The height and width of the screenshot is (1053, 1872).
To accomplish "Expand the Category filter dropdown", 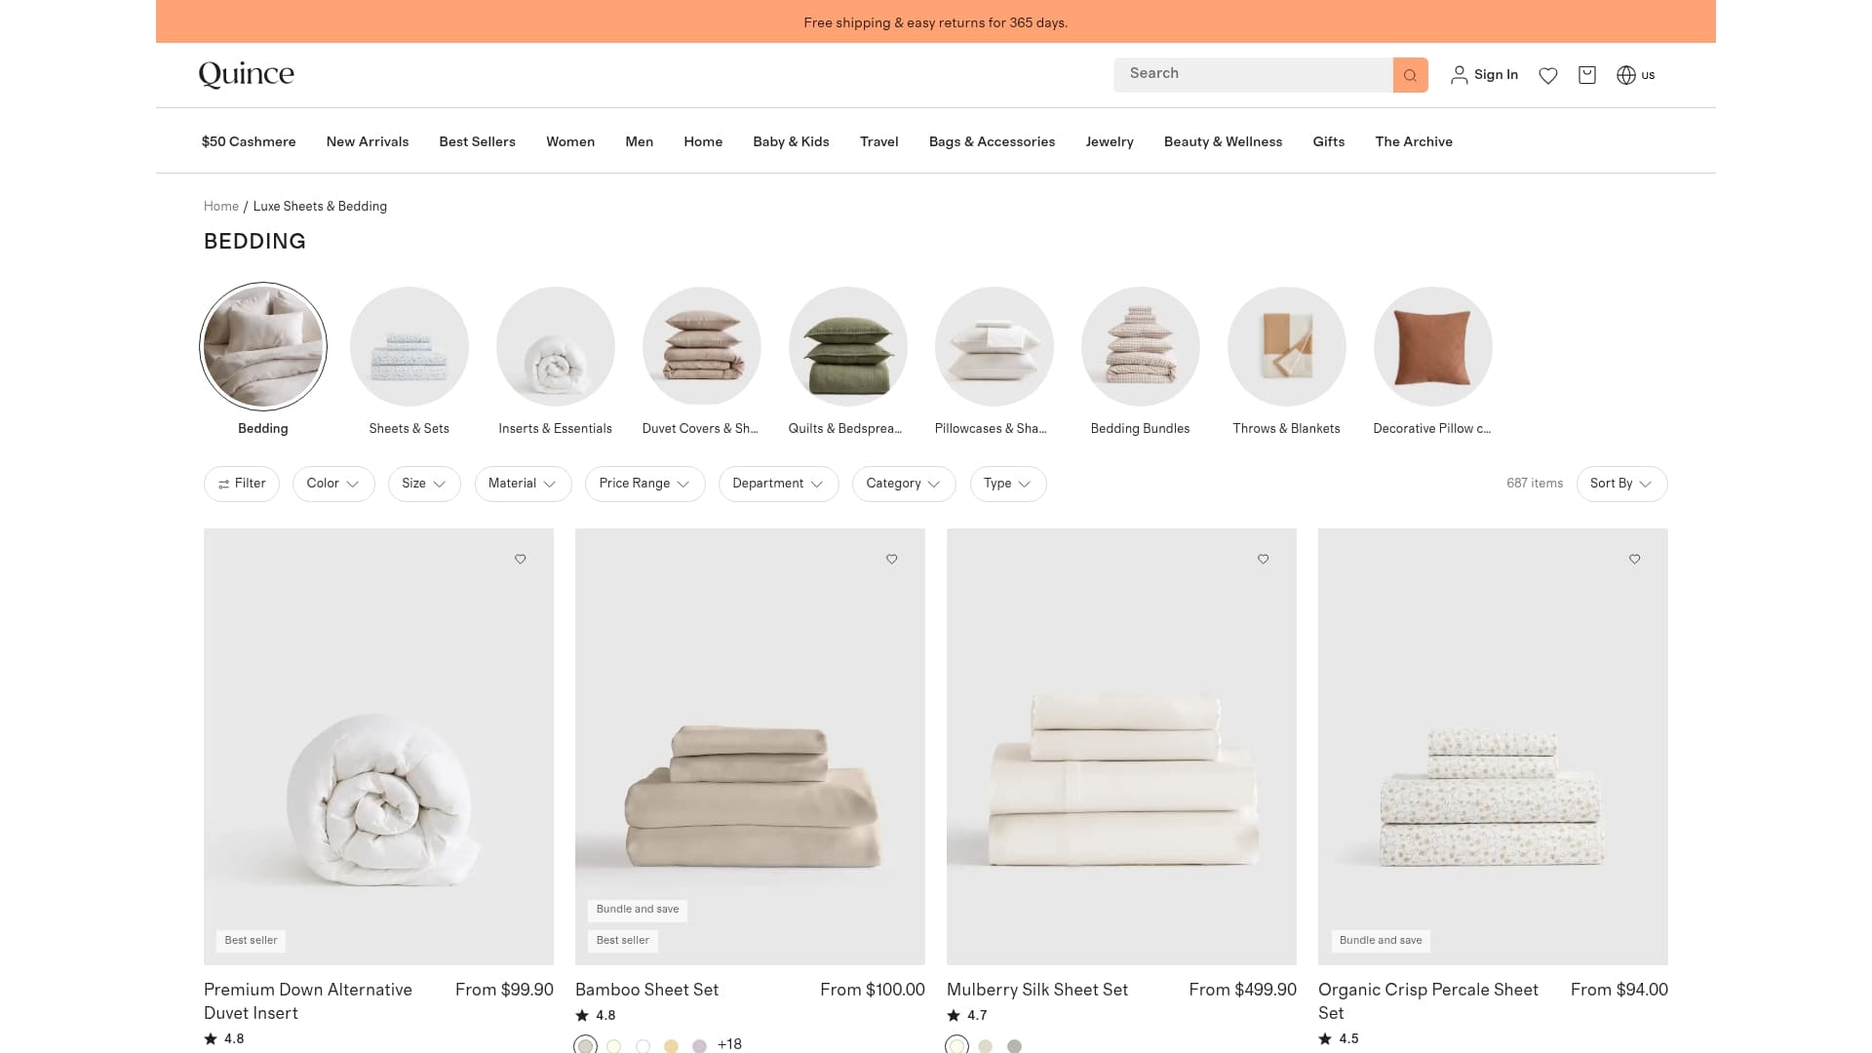I will click(x=904, y=484).
